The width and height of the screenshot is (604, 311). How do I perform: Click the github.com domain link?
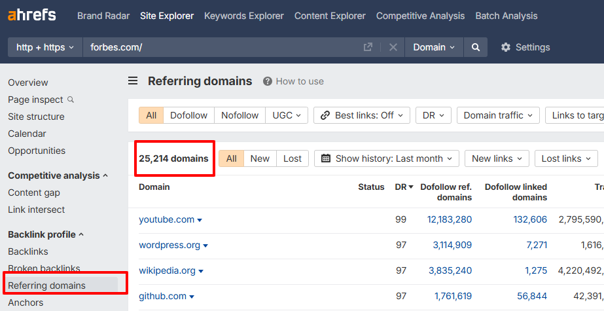coord(162,296)
